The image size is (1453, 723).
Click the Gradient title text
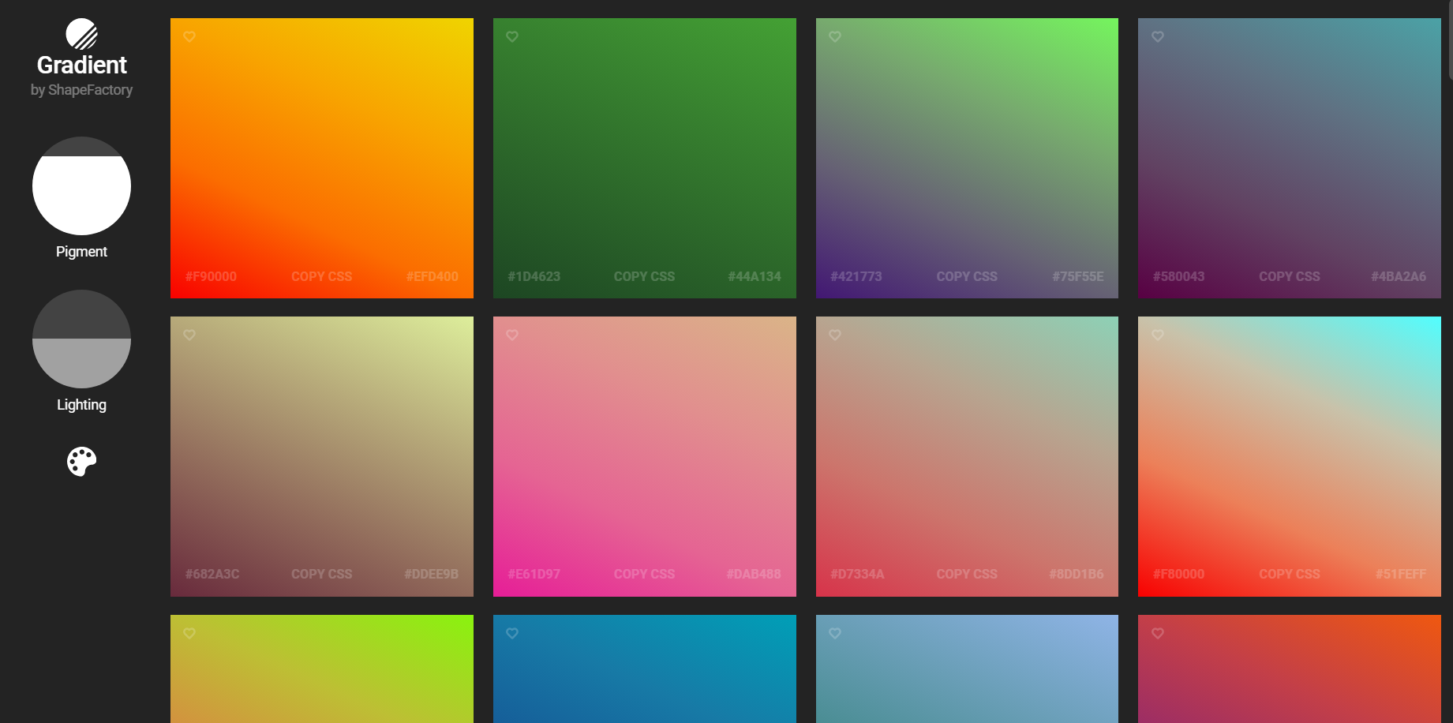tap(81, 65)
